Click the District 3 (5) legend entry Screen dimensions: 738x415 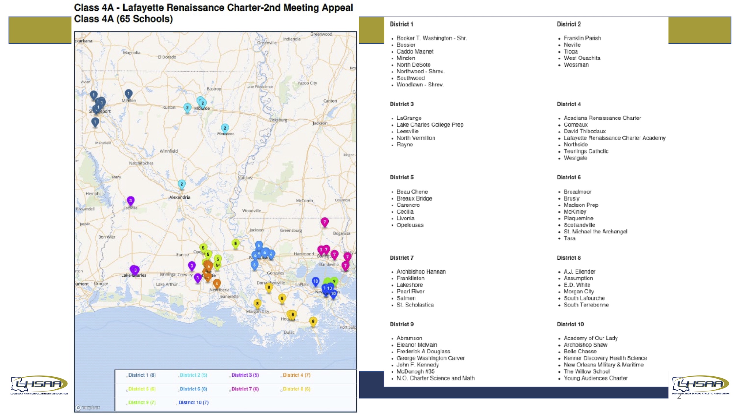(x=245, y=375)
